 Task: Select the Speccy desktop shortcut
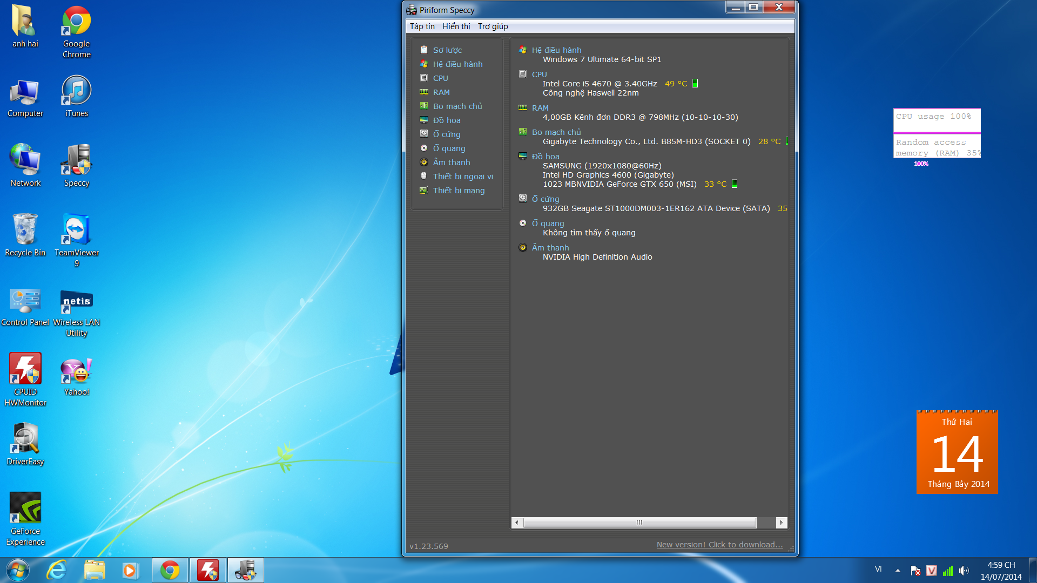[x=76, y=166]
